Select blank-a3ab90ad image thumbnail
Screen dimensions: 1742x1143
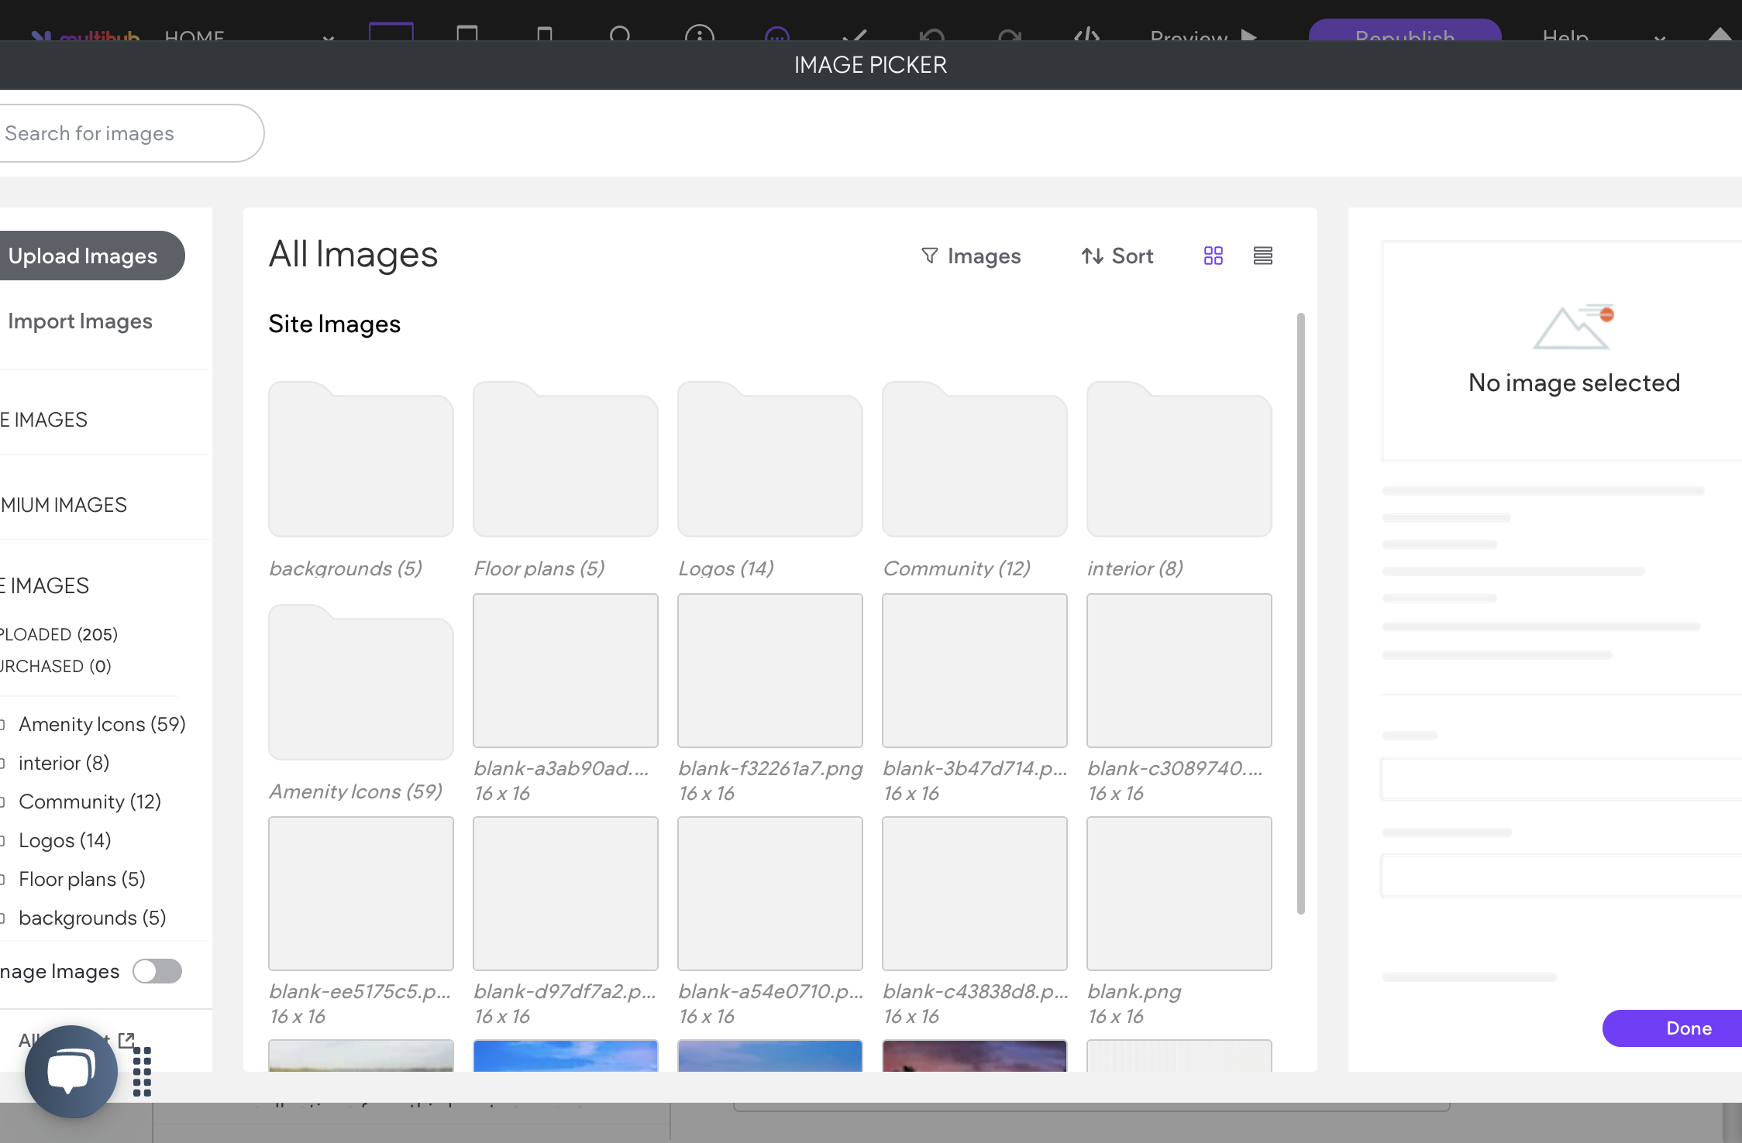point(566,671)
